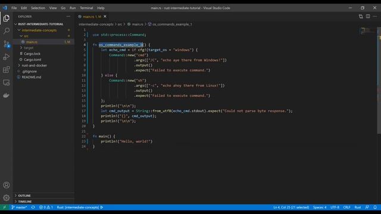Image resolution: width=381 pixels, height=214 pixels.
Task: Open the Run and Debug view
Action: (7, 57)
